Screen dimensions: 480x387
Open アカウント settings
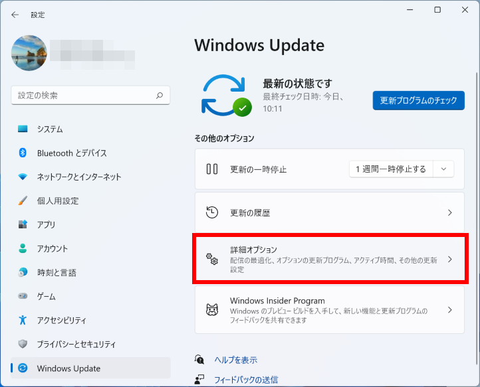tap(90, 248)
